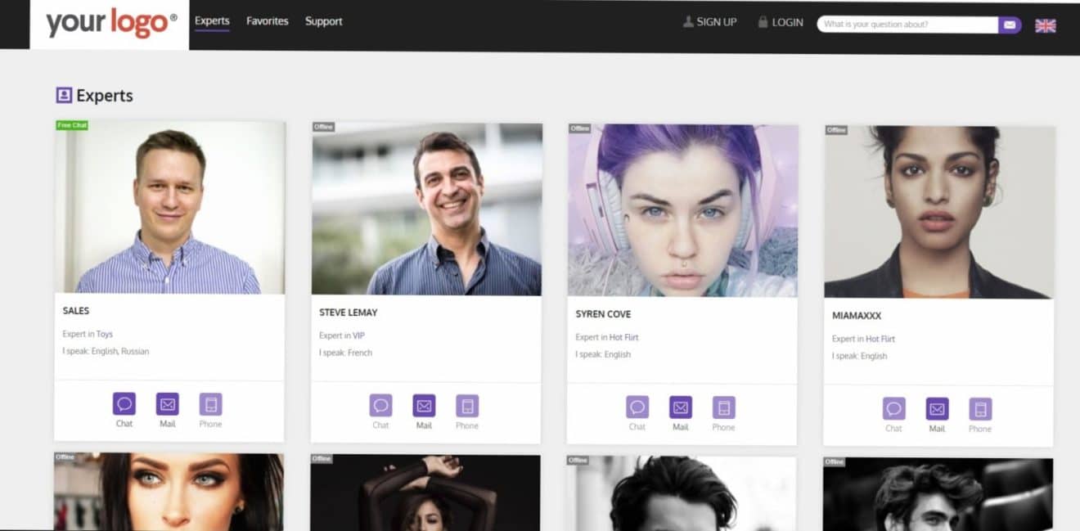Screen dimensions: 1080x531
Task: Click Phone icon for Steve Lemay
Action: (467, 406)
